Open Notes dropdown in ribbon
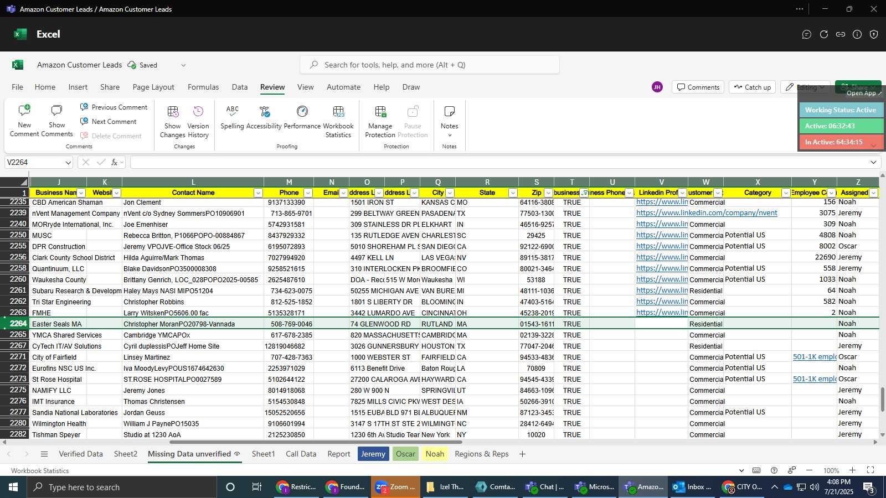This screenshot has width=886, height=498. [x=449, y=121]
